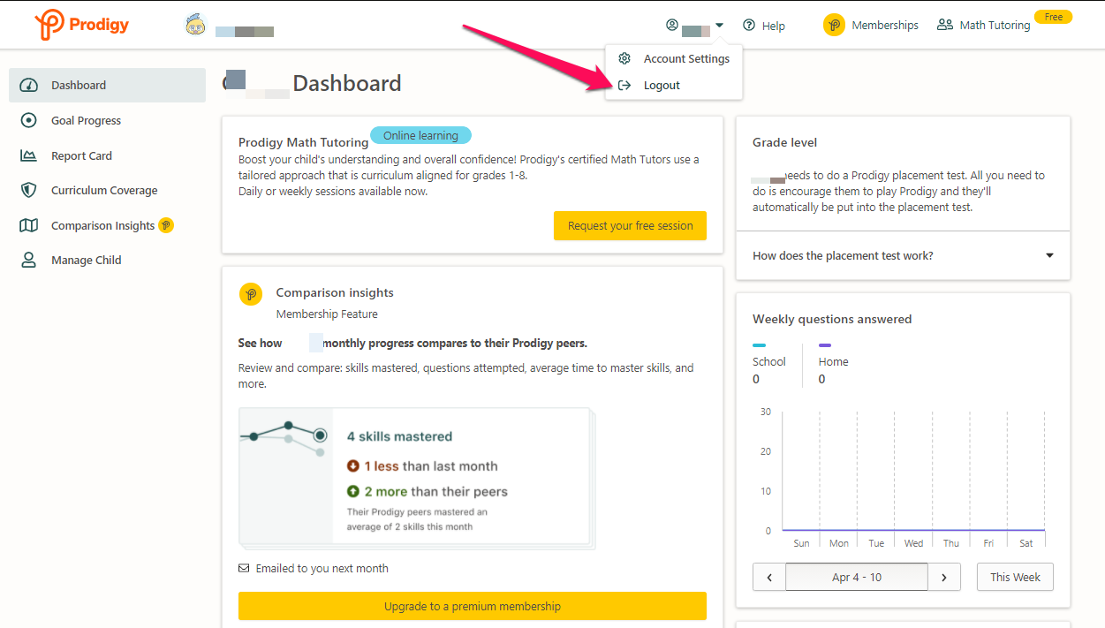Jump to This Week
Viewport: 1105px width, 628px height.
(x=1015, y=577)
